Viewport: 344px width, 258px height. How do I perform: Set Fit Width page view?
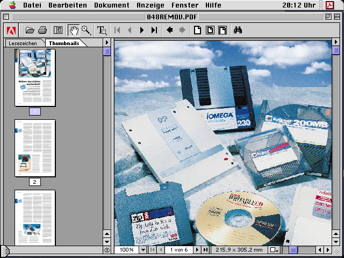point(223,30)
